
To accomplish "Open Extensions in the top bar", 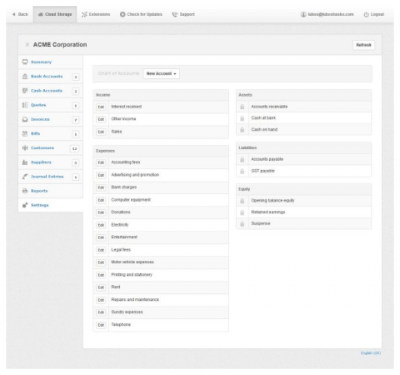I will (96, 14).
